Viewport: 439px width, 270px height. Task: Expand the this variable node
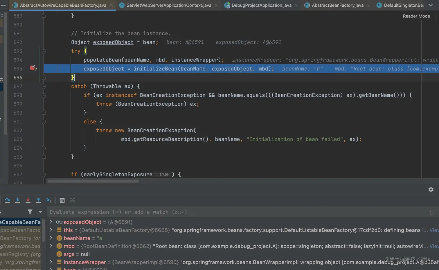click(51, 230)
